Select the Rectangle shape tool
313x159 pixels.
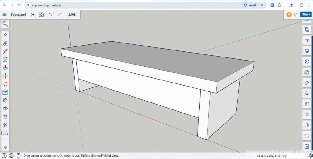[6, 60]
